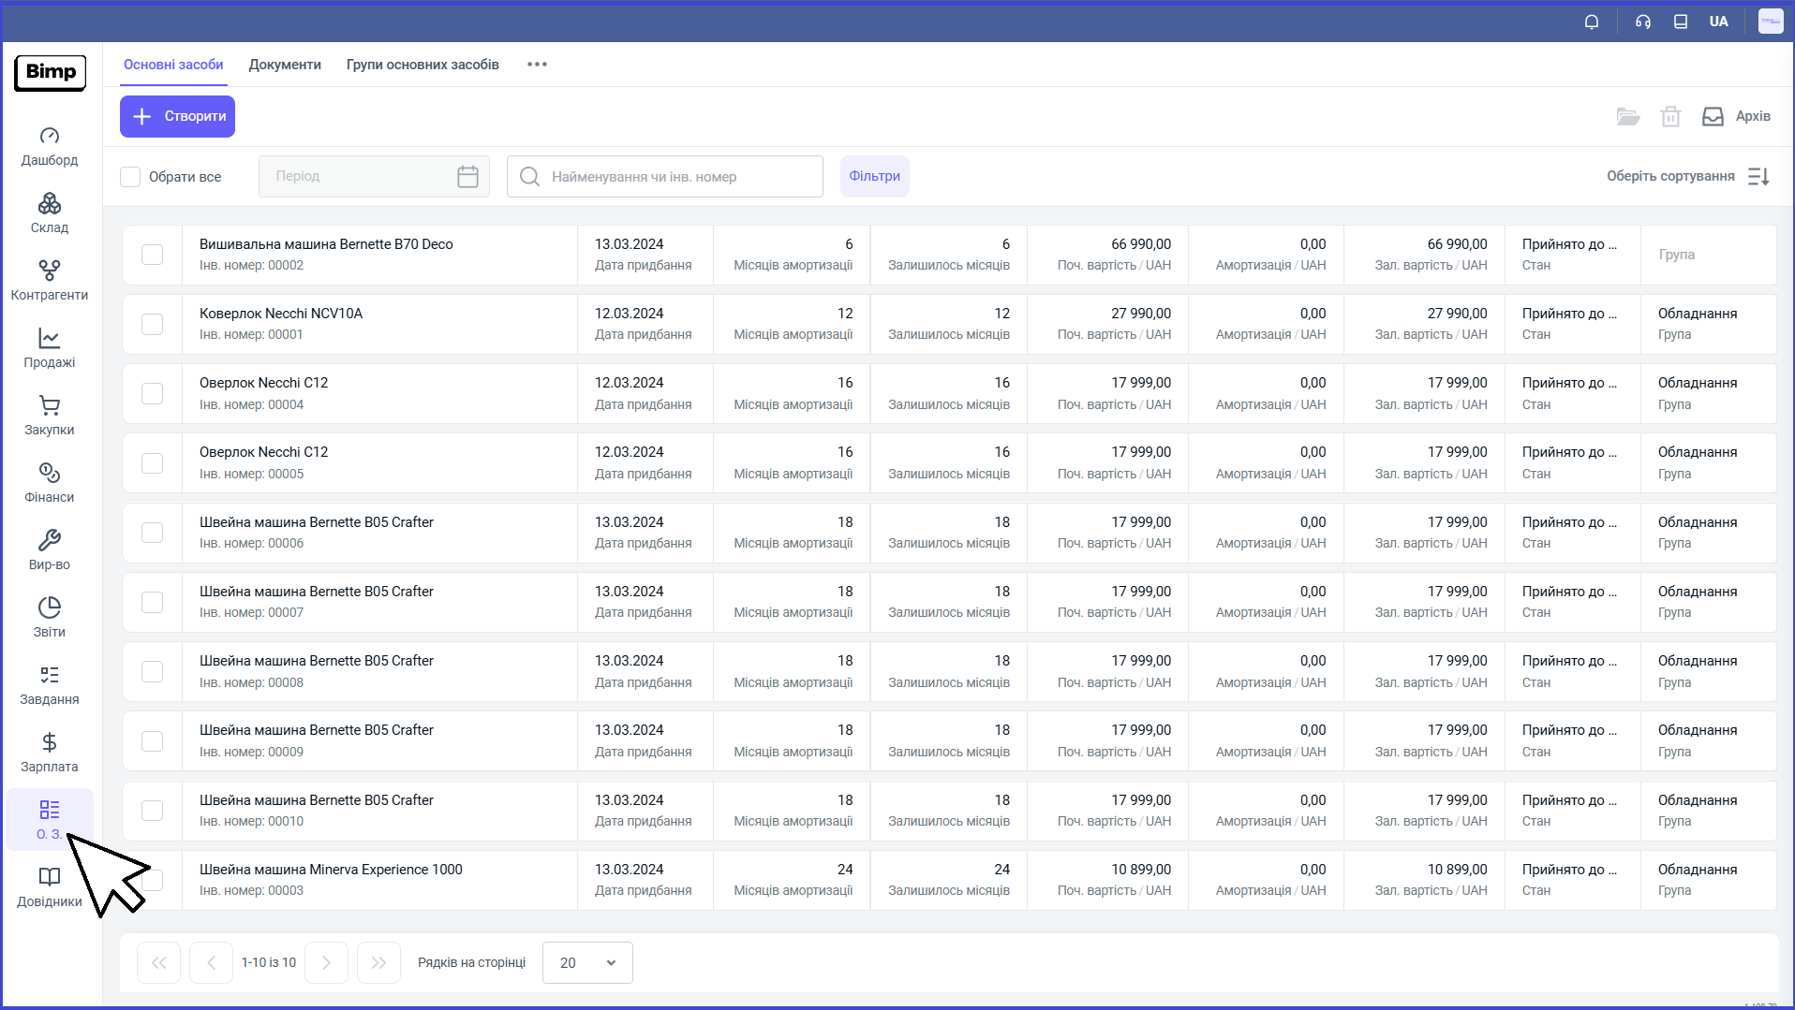Check the row with inventory number 00008

coord(152,671)
